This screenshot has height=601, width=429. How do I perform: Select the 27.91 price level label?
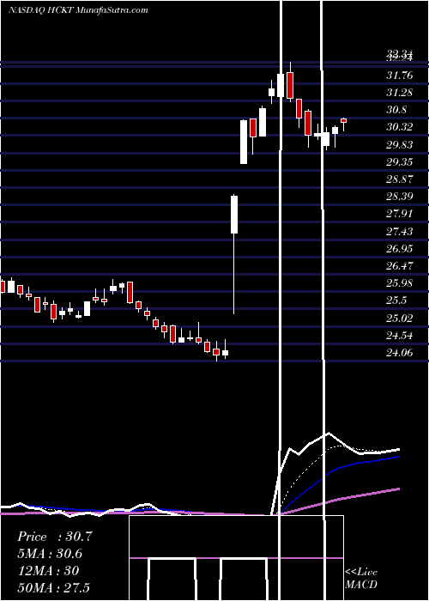click(400, 214)
